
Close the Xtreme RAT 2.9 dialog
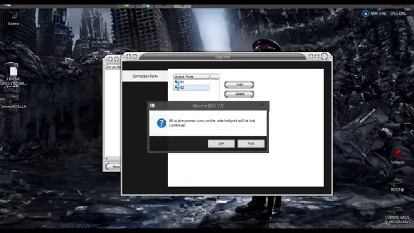262,105
